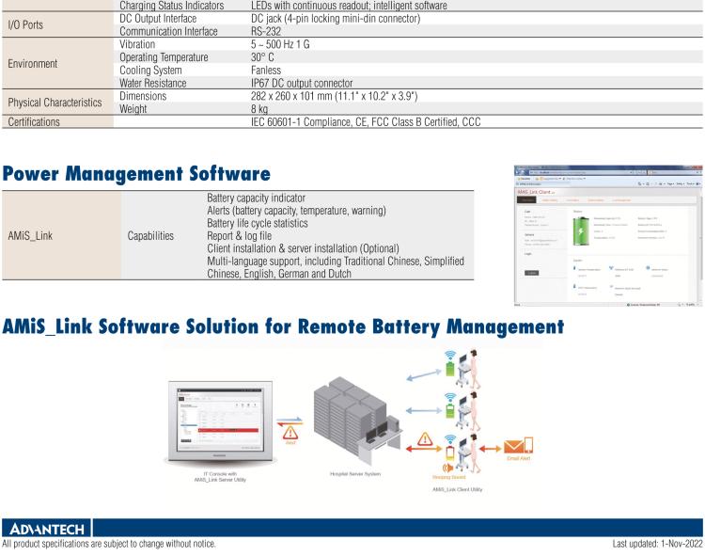Select the orange email envelope icon
Image resolution: width=705 pixels, height=556 pixels.
coord(513,446)
